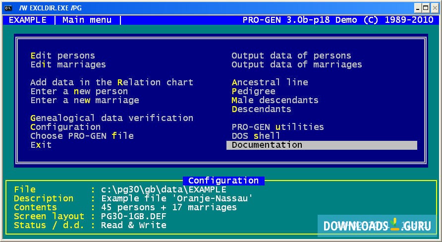Click the Configuration panel title

tap(223, 181)
